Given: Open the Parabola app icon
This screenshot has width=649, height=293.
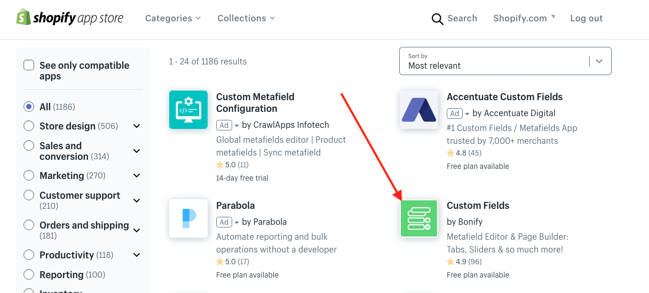Looking at the screenshot, I should [188, 218].
